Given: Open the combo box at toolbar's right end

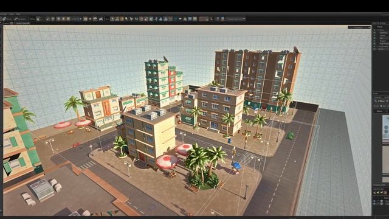Looking at the screenshot, I should pos(235,19).
